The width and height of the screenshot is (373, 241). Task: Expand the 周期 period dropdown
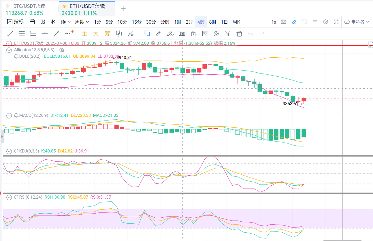click(82, 22)
